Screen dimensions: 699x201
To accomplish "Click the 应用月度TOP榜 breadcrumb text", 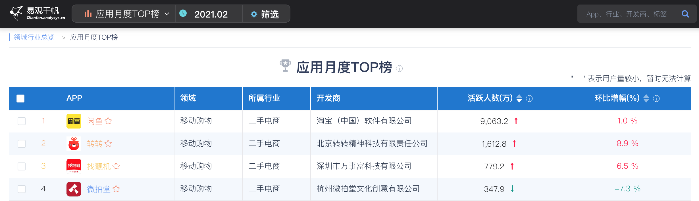I will (x=94, y=37).
